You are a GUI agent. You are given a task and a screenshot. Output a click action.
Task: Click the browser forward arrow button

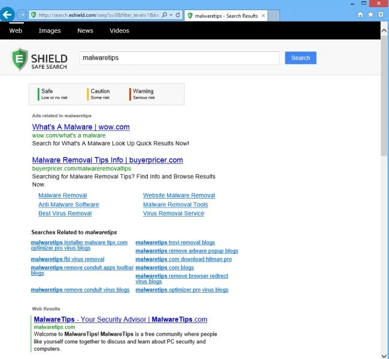(x=22, y=15)
